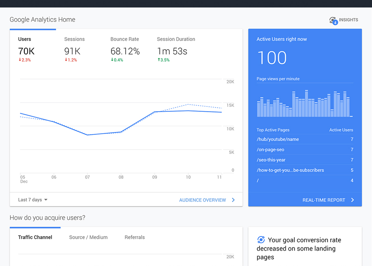Click the 70K users value
Screen dimensions: 372x266
26,51
